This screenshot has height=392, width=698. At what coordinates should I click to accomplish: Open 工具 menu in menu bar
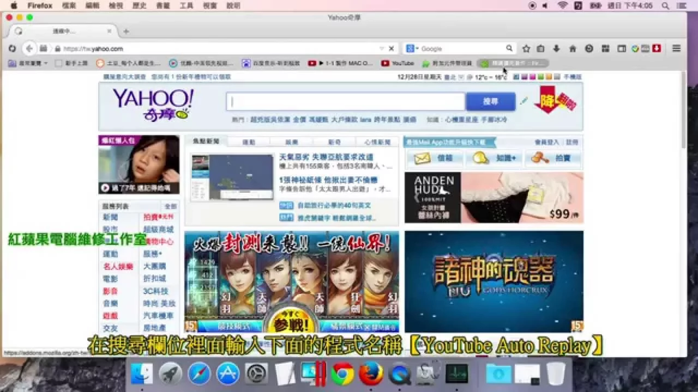click(x=186, y=5)
